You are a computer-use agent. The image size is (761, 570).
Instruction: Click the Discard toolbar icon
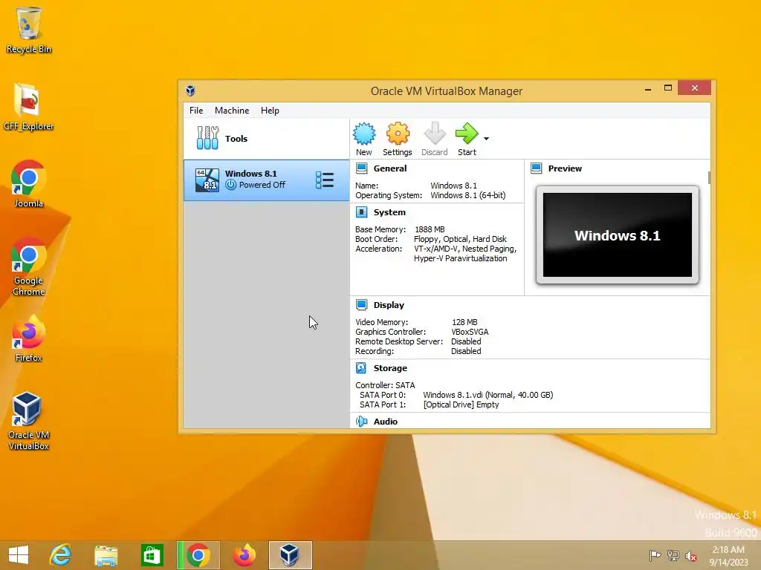coord(434,139)
